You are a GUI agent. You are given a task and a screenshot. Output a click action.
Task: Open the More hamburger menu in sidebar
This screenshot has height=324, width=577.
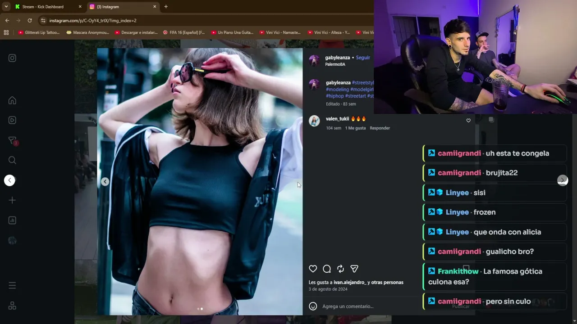pos(12,285)
